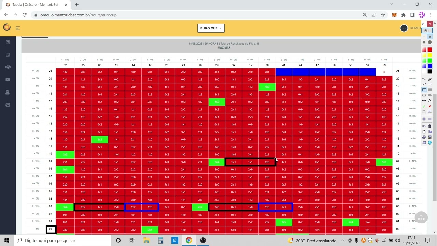Open the video player sidebar icon

pos(8,80)
